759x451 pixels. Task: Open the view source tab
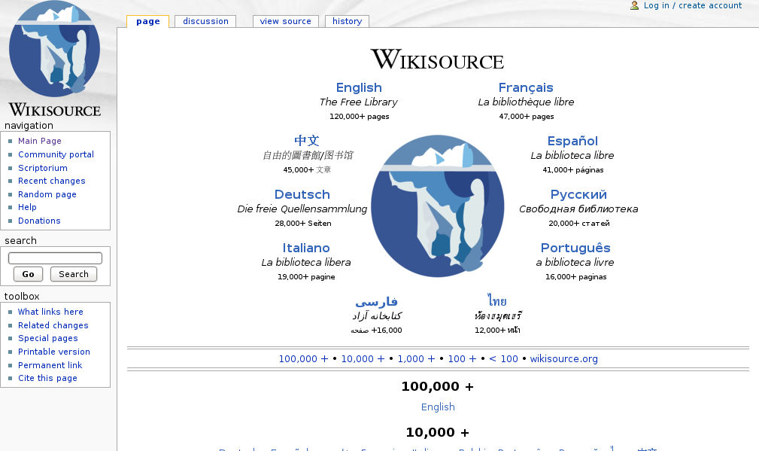[x=286, y=21]
